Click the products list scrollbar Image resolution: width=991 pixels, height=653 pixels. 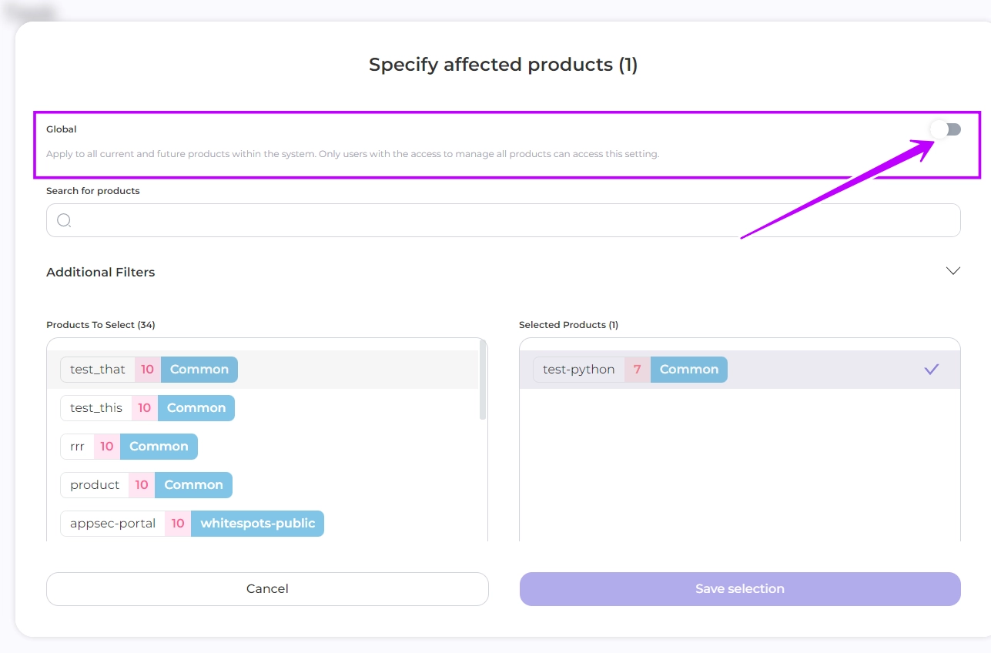coord(483,381)
